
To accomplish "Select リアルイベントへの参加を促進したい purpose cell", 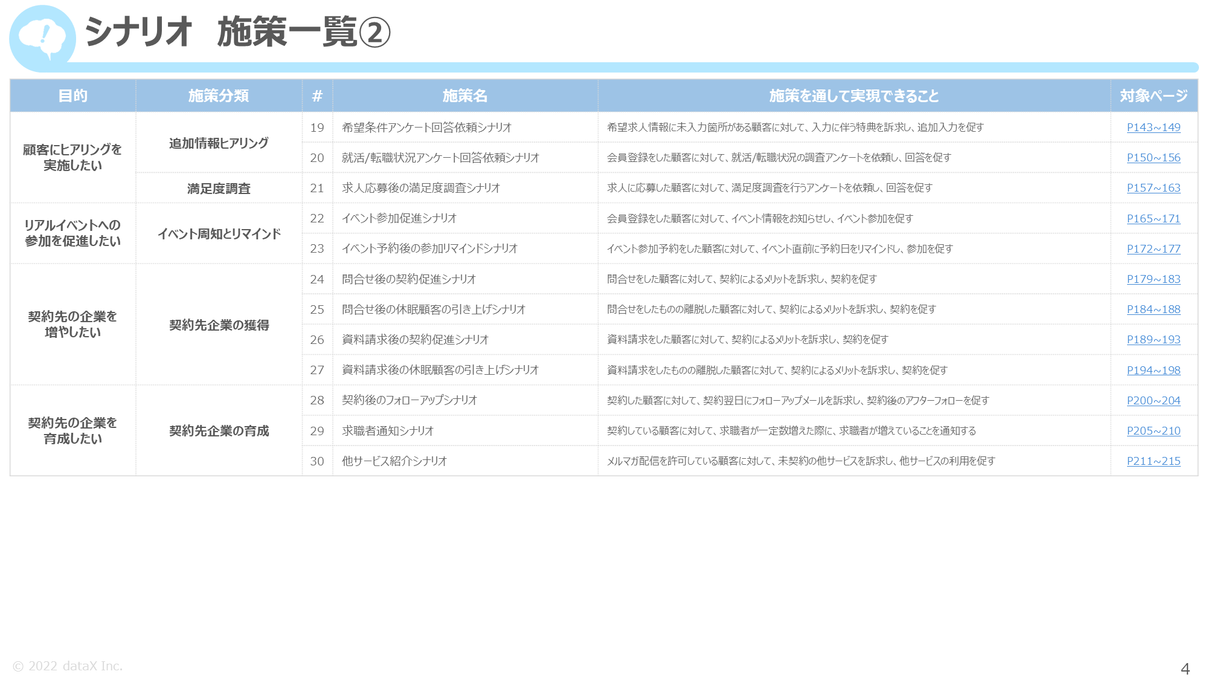I will click(x=73, y=233).
